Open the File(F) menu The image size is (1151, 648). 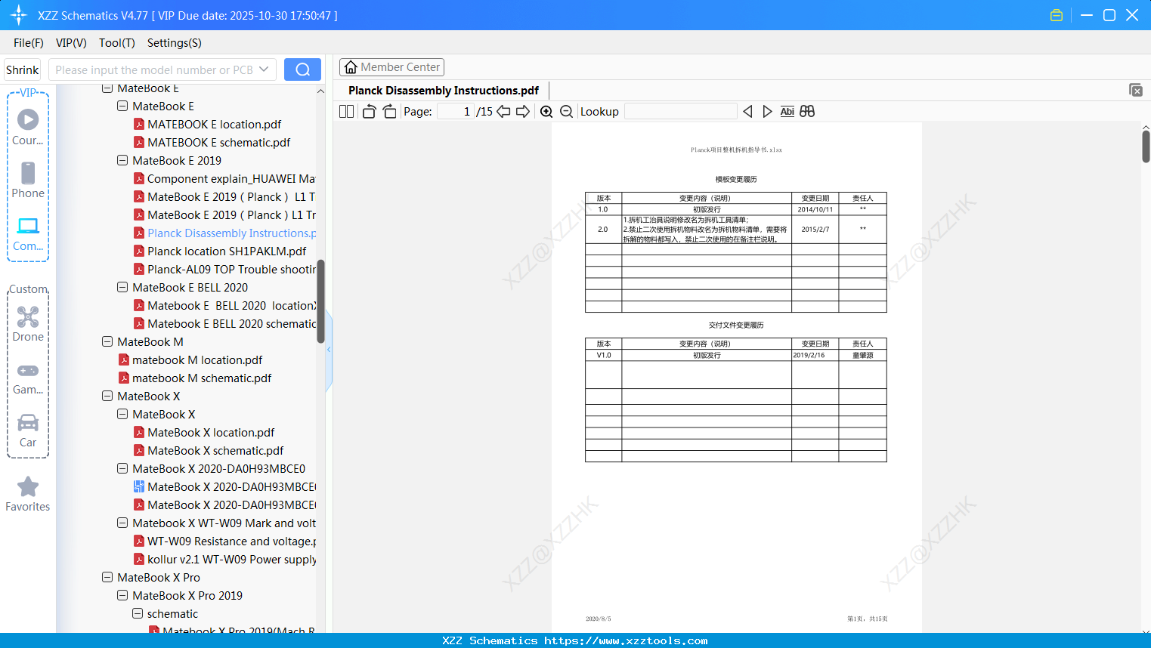click(x=29, y=43)
